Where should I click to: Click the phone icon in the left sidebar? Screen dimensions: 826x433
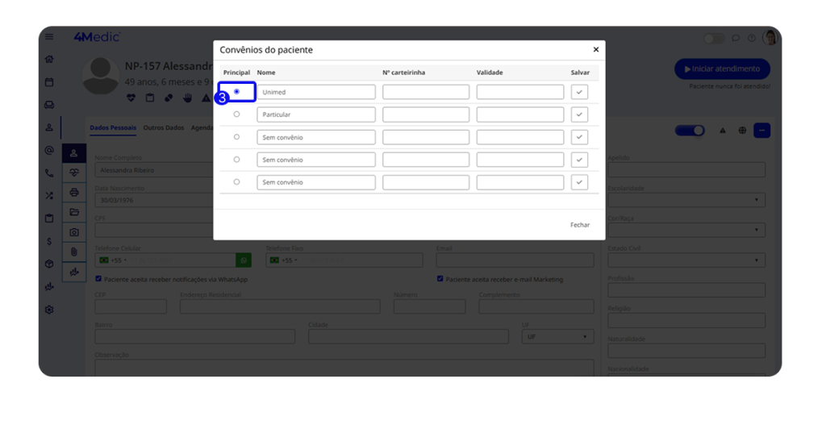click(49, 173)
